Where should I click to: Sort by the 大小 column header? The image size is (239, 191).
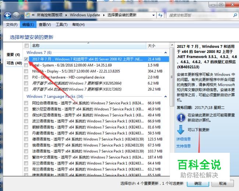click(157, 46)
